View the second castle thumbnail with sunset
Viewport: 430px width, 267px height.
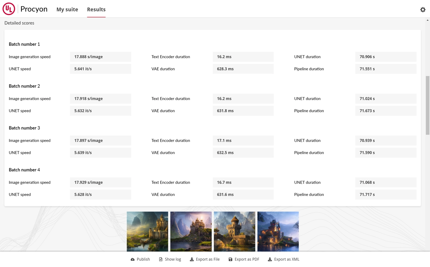point(191,231)
